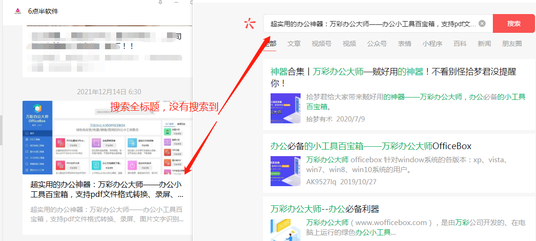
Task: Click the date 2019/10/27
Action: 358,181
